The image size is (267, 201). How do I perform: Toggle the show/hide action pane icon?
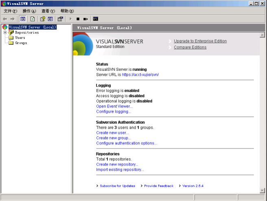point(50,19)
